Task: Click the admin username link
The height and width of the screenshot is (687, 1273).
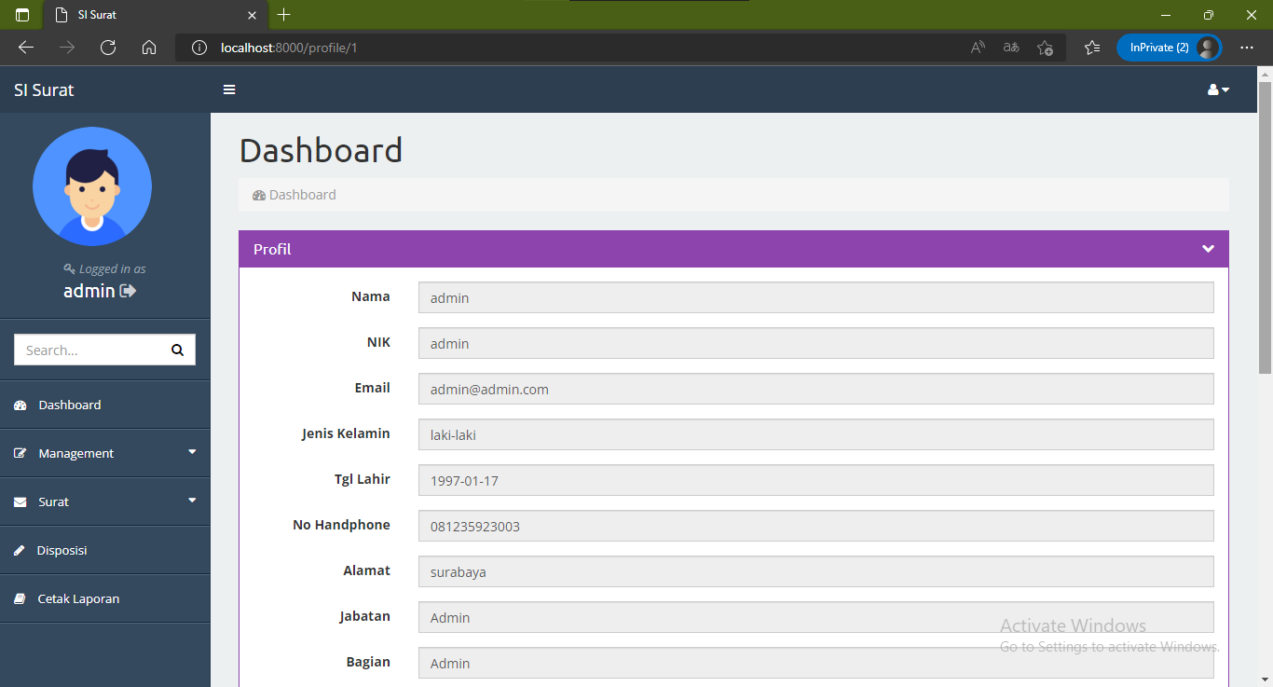Action: 89,290
